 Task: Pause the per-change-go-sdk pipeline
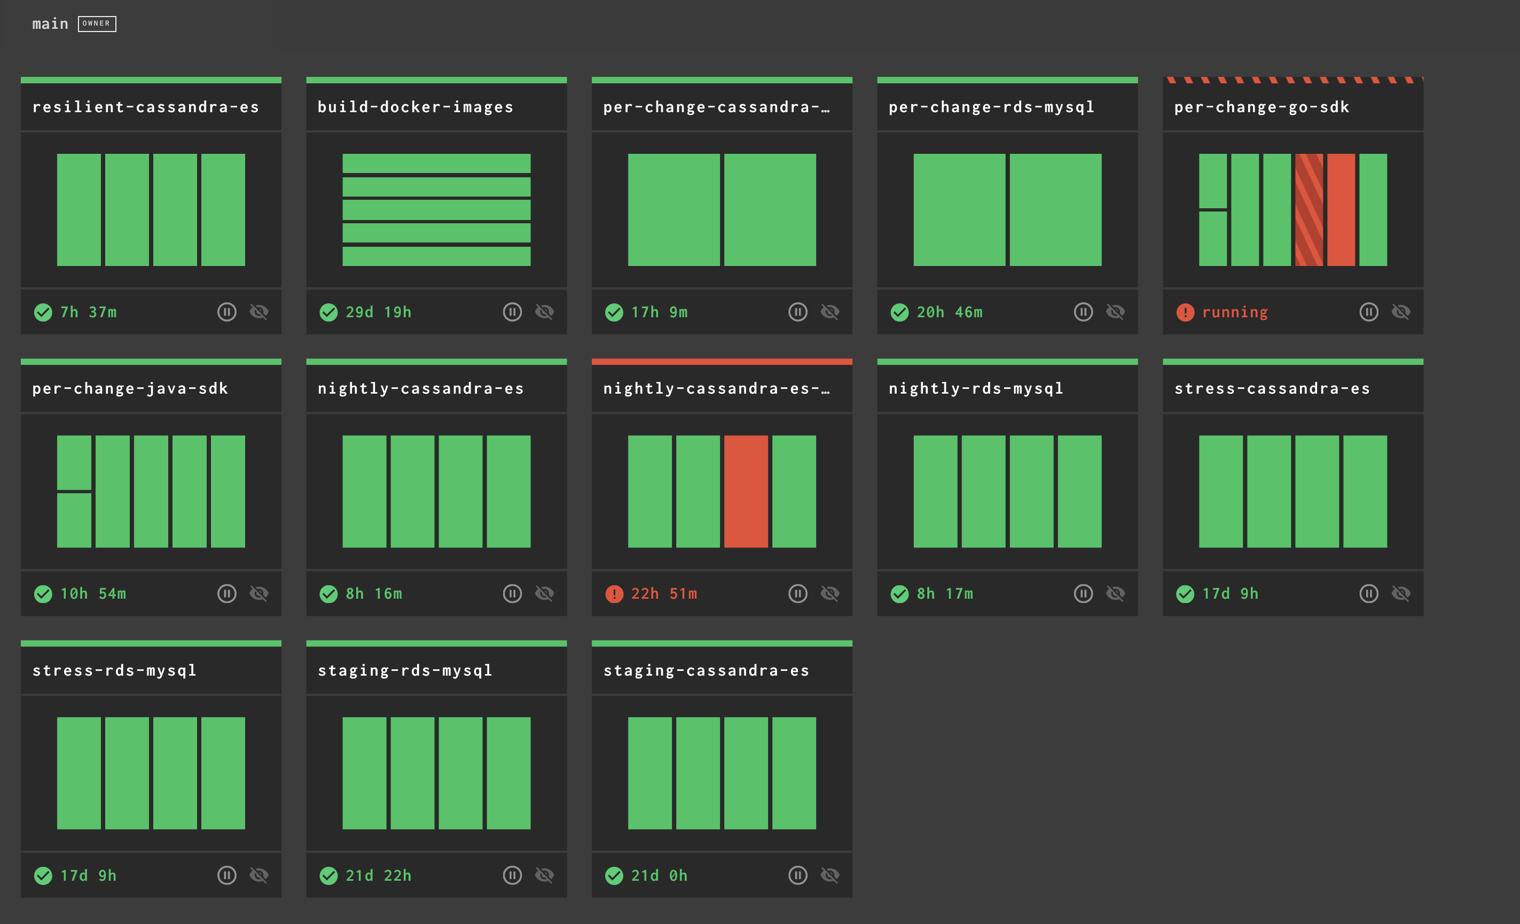1368,312
